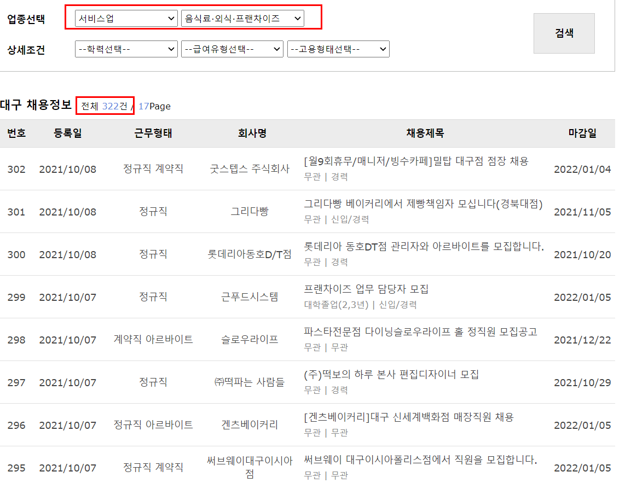The height and width of the screenshot is (483, 631).
Task: Click the 17Page indicator
Action: (x=154, y=106)
